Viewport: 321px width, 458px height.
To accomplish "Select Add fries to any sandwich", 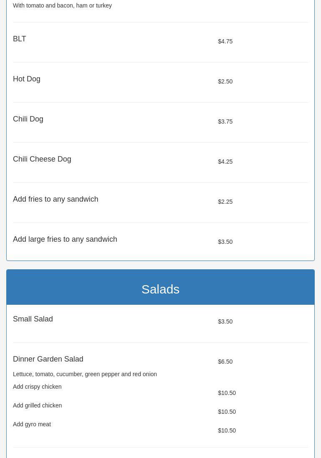I will [x=55, y=199].
